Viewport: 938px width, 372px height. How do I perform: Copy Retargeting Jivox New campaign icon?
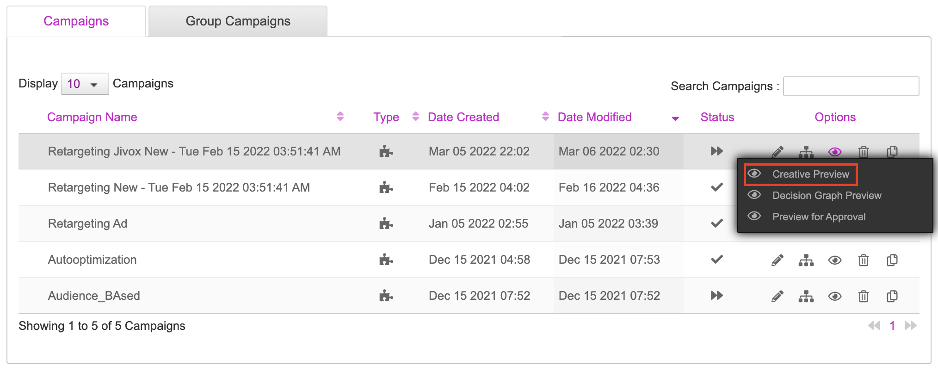click(x=892, y=152)
